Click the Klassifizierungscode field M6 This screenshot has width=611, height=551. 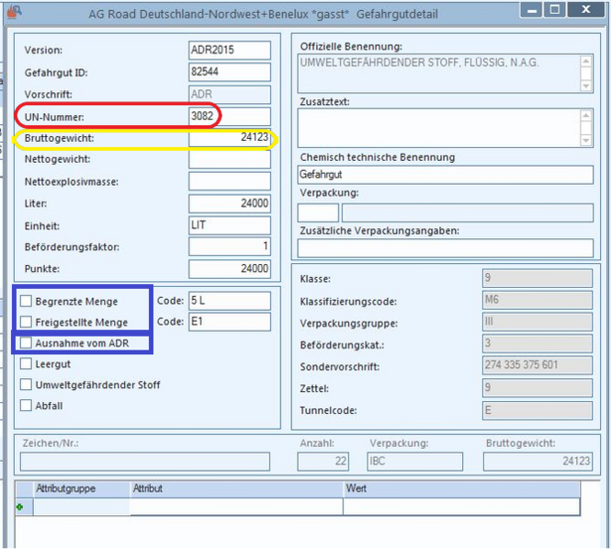(x=537, y=300)
